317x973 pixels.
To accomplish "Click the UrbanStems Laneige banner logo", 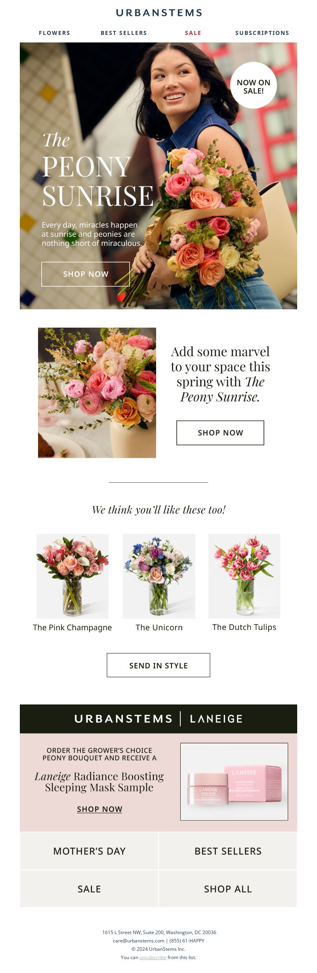I will tap(158, 719).
